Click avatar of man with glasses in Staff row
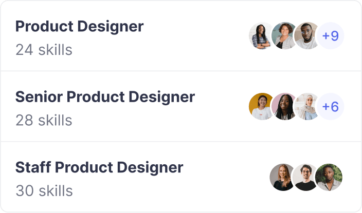 point(305,177)
